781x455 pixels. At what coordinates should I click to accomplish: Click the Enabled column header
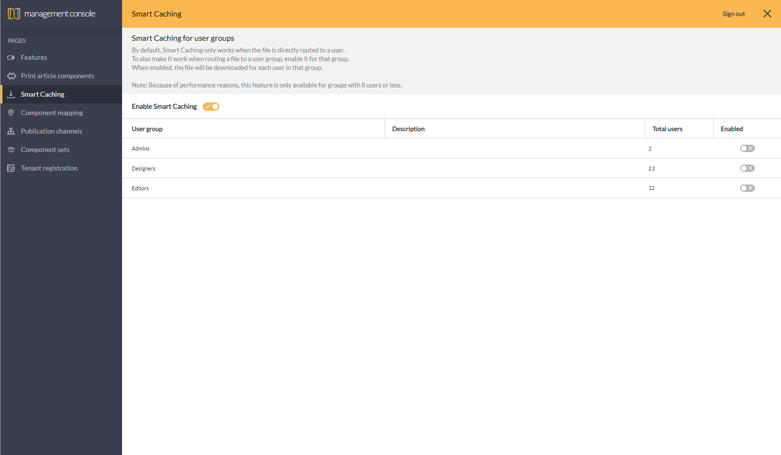[x=747, y=129]
